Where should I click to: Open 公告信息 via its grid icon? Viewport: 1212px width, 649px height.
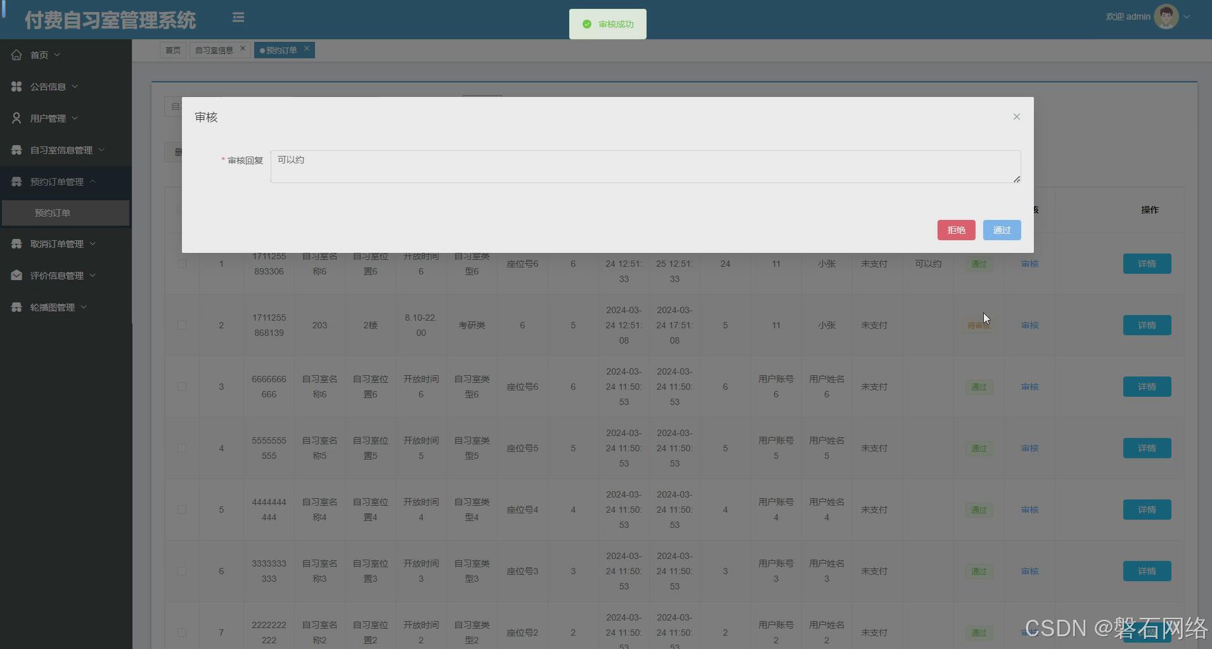(x=16, y=86)
